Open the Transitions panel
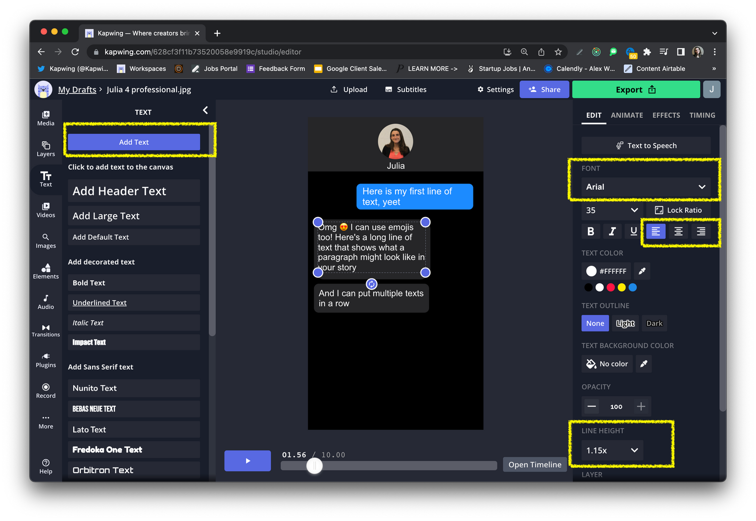 pos(46,330)
